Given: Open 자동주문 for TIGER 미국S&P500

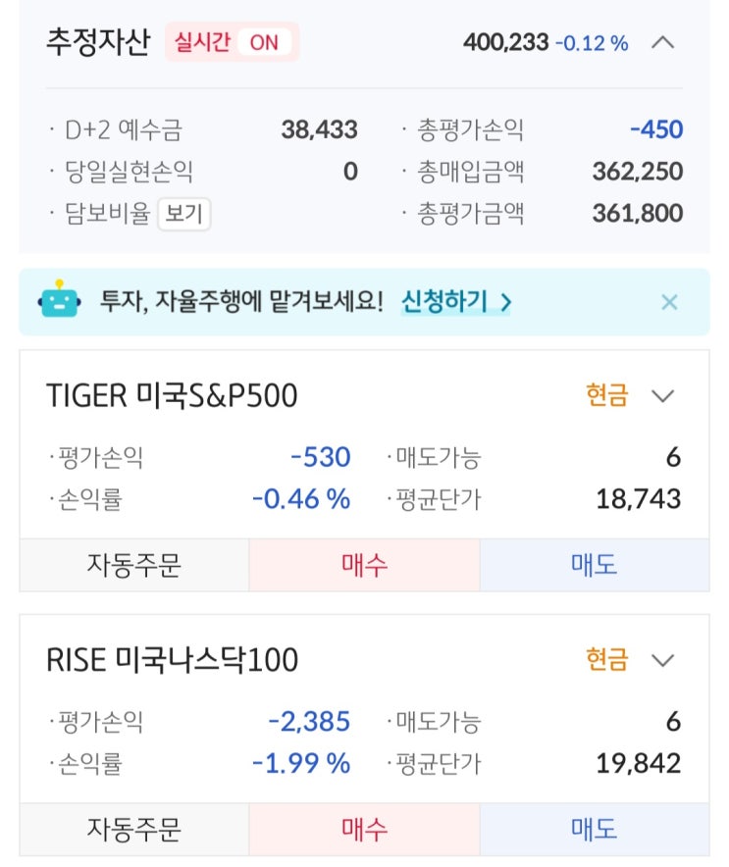Looking at the screenshot, I should (134, 565).
